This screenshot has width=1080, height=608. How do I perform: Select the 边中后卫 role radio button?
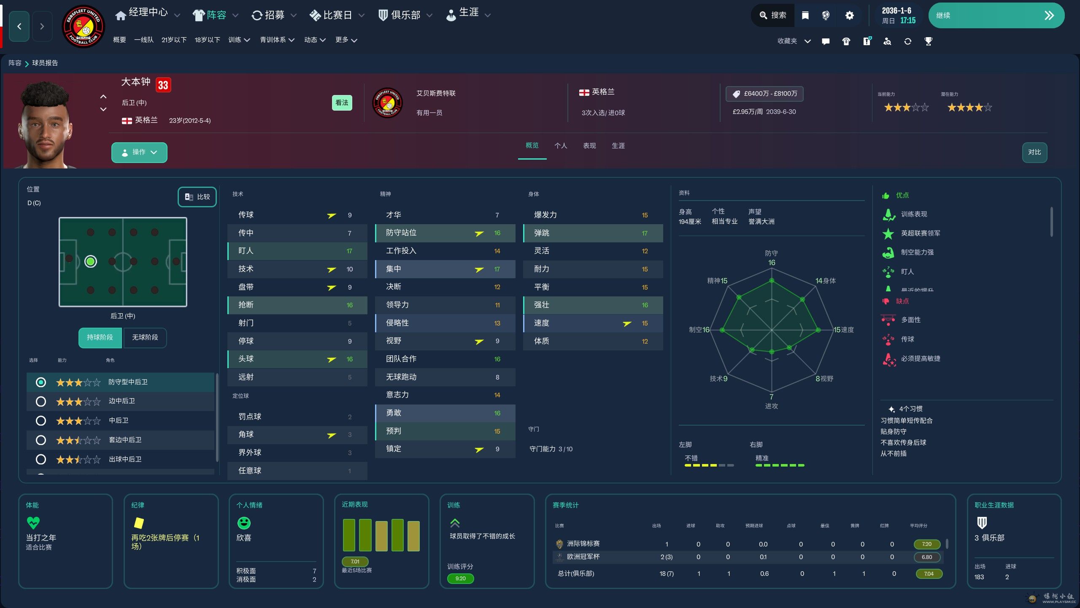coord(41,402)
